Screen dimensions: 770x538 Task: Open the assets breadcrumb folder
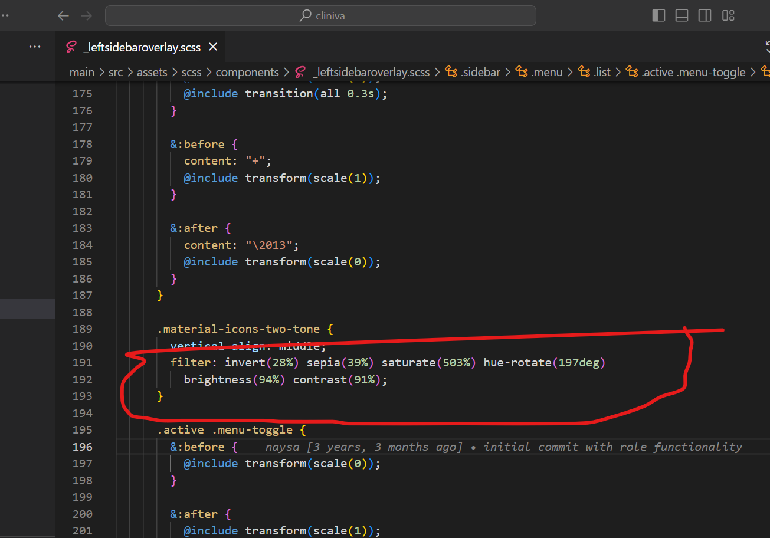pos(152,73)
